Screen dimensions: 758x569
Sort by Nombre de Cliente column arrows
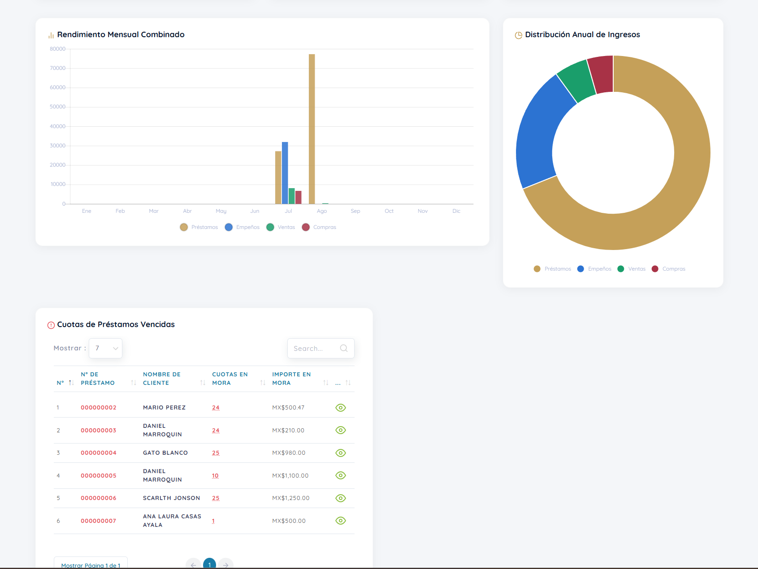203,383
